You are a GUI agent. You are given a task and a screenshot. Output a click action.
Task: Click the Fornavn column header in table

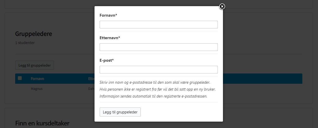tap(38, 79)
